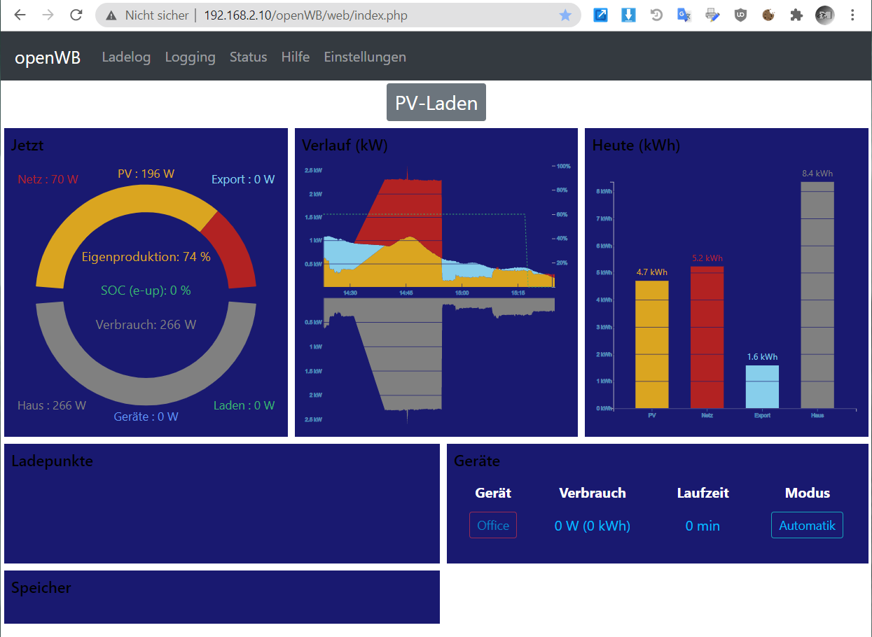Click the history clock extension icon

click(x=656, y=15)
